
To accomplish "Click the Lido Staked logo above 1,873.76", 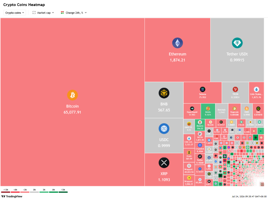I will 256,89.
